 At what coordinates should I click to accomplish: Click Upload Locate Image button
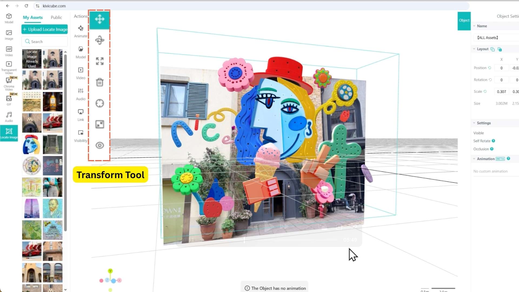(x=45, y=29)
